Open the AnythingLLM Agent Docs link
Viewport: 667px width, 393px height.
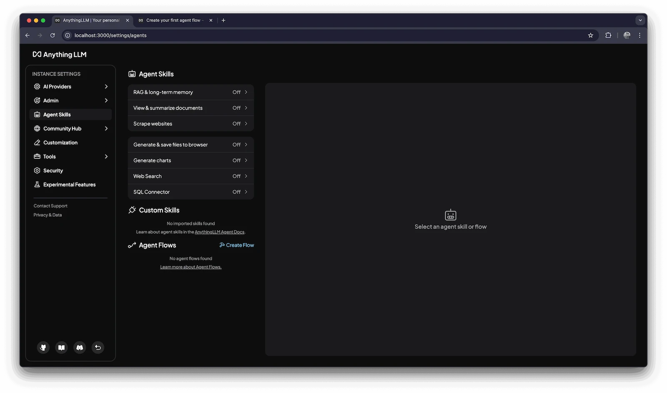220,232
